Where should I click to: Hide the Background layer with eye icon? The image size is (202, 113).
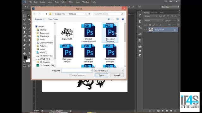(x=146, y=30)
